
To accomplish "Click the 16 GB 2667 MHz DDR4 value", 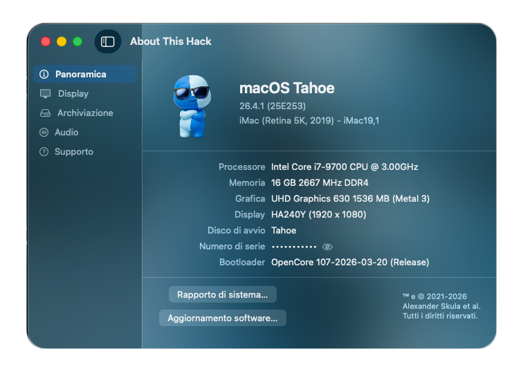I will coord(320,183).
